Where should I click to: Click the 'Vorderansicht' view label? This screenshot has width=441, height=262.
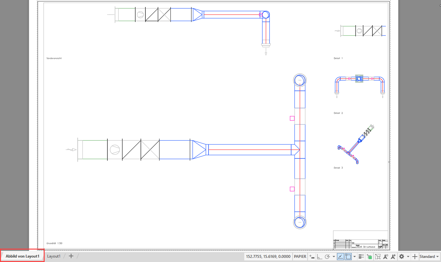(x=54, y=58)
